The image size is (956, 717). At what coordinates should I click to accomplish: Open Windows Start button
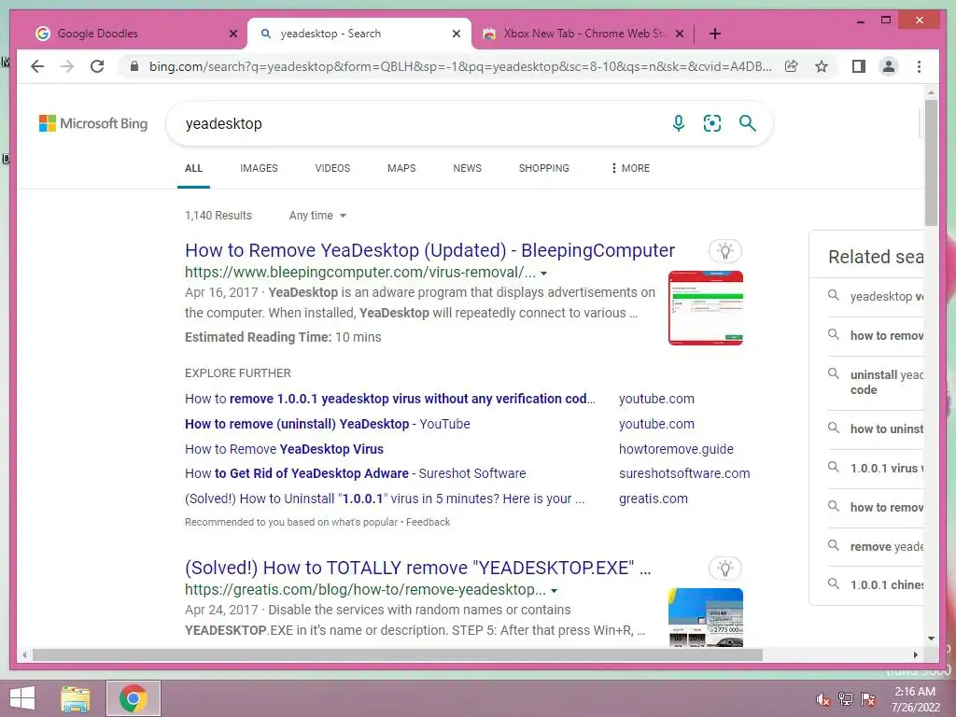pyautogui.click(x=22, y=698)
